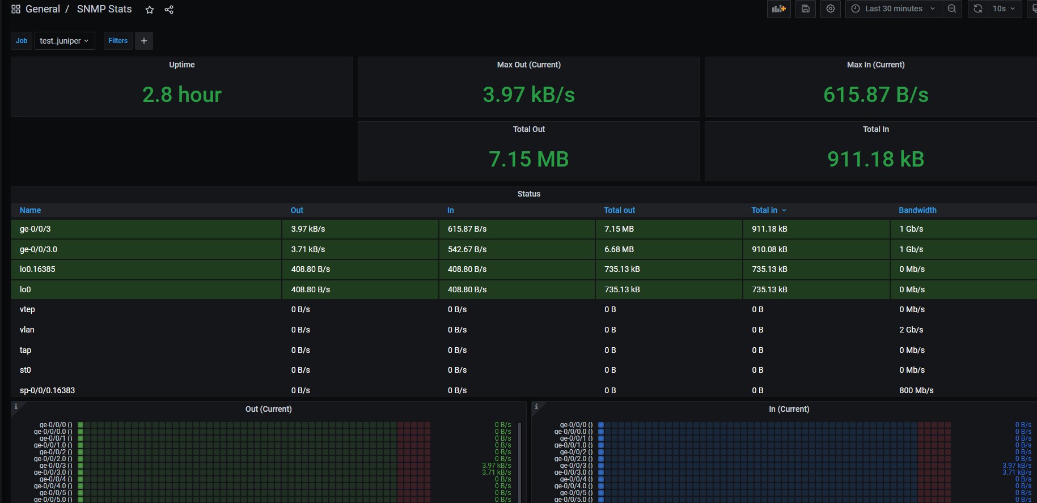1037x503 pixels.
Task: Sort the table by Name column
Action: [31, 210]
